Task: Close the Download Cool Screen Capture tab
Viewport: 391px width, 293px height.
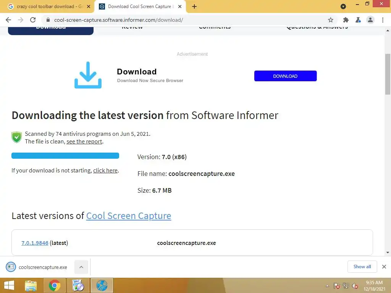Action: 180,6
